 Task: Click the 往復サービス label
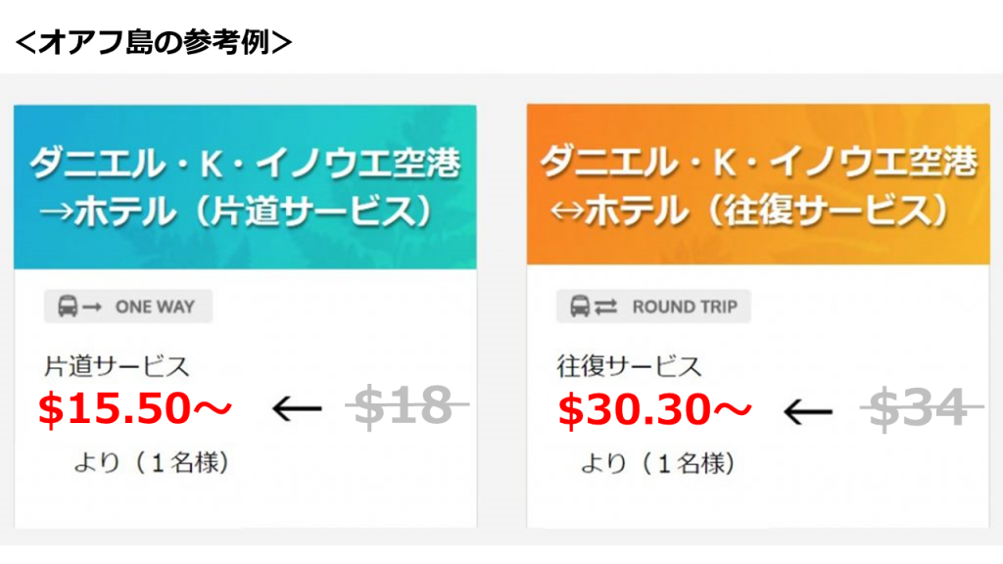(630, 367)
